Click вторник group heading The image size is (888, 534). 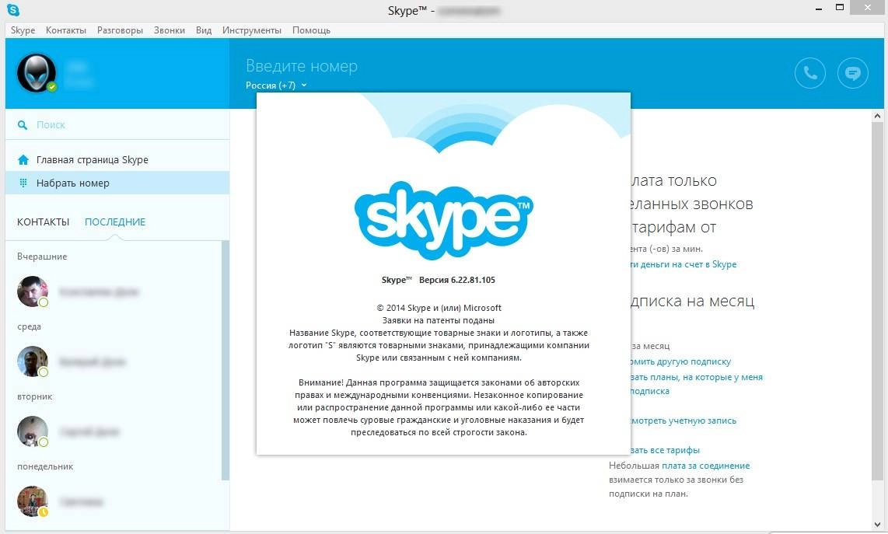pyautogui.click(x=34, y=396)
